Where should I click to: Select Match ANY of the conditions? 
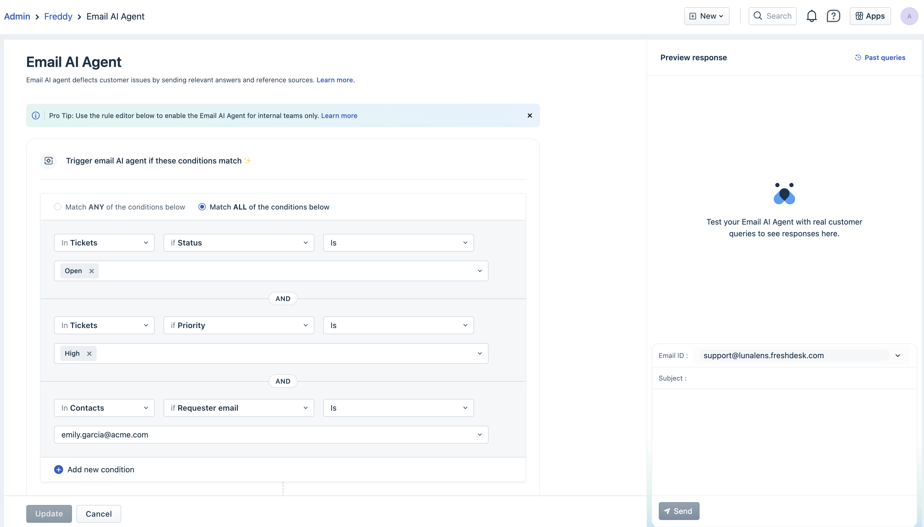point(58,207)
